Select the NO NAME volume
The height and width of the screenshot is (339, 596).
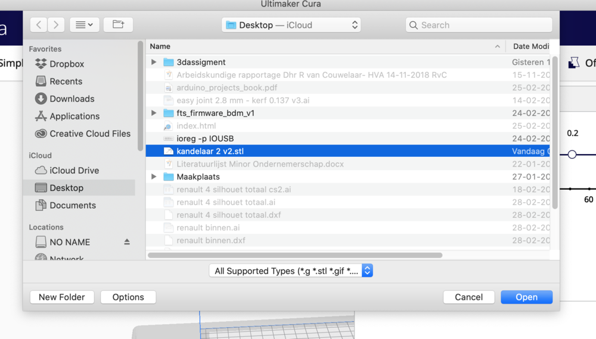click(x=63, y=242)
